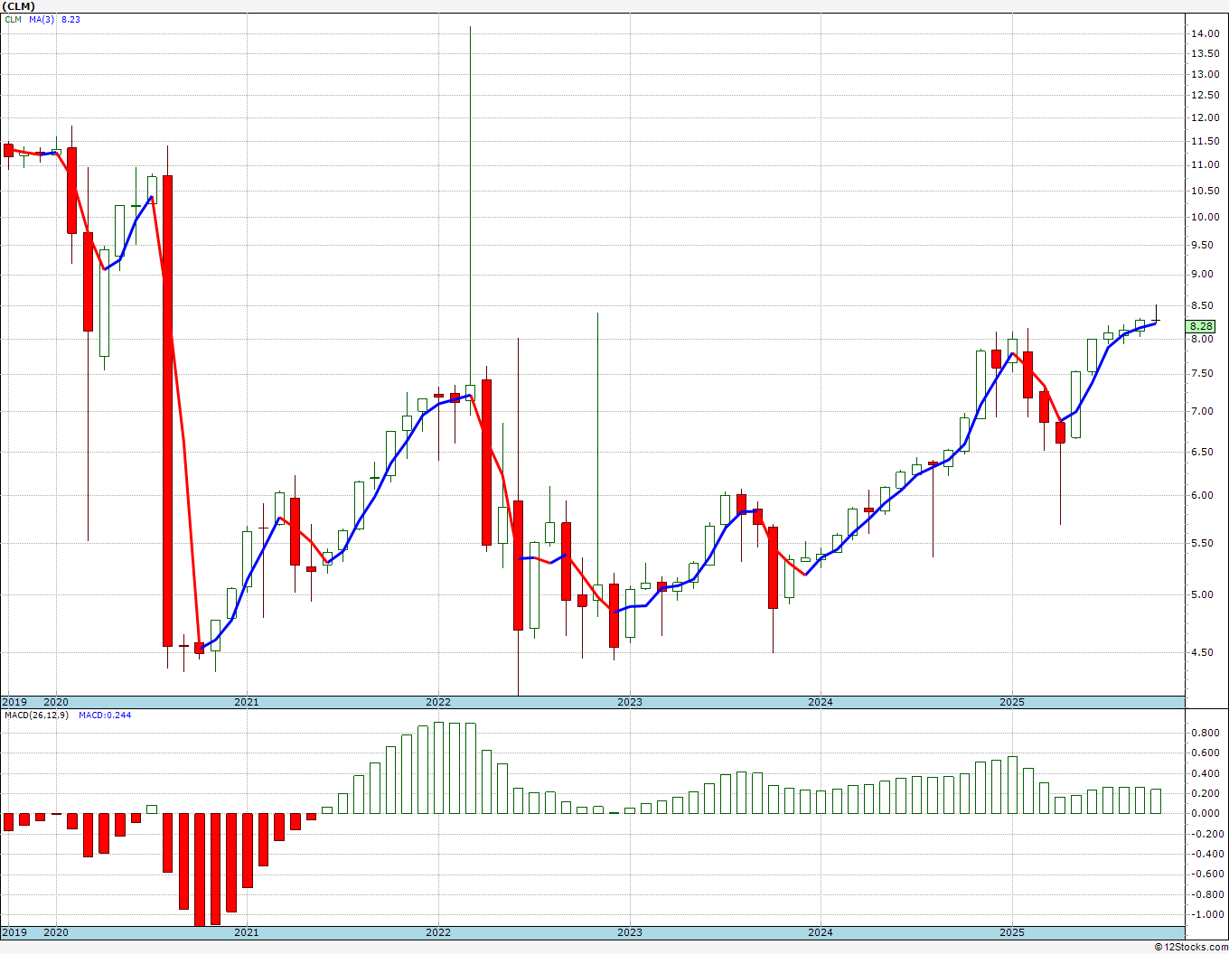Click the 5.00 price axis label
This screenshot has height=954, width=1229.
(1203, 594)
